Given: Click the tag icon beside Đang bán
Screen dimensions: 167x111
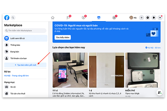Looking at the screenshot, I should click(7, 52).
